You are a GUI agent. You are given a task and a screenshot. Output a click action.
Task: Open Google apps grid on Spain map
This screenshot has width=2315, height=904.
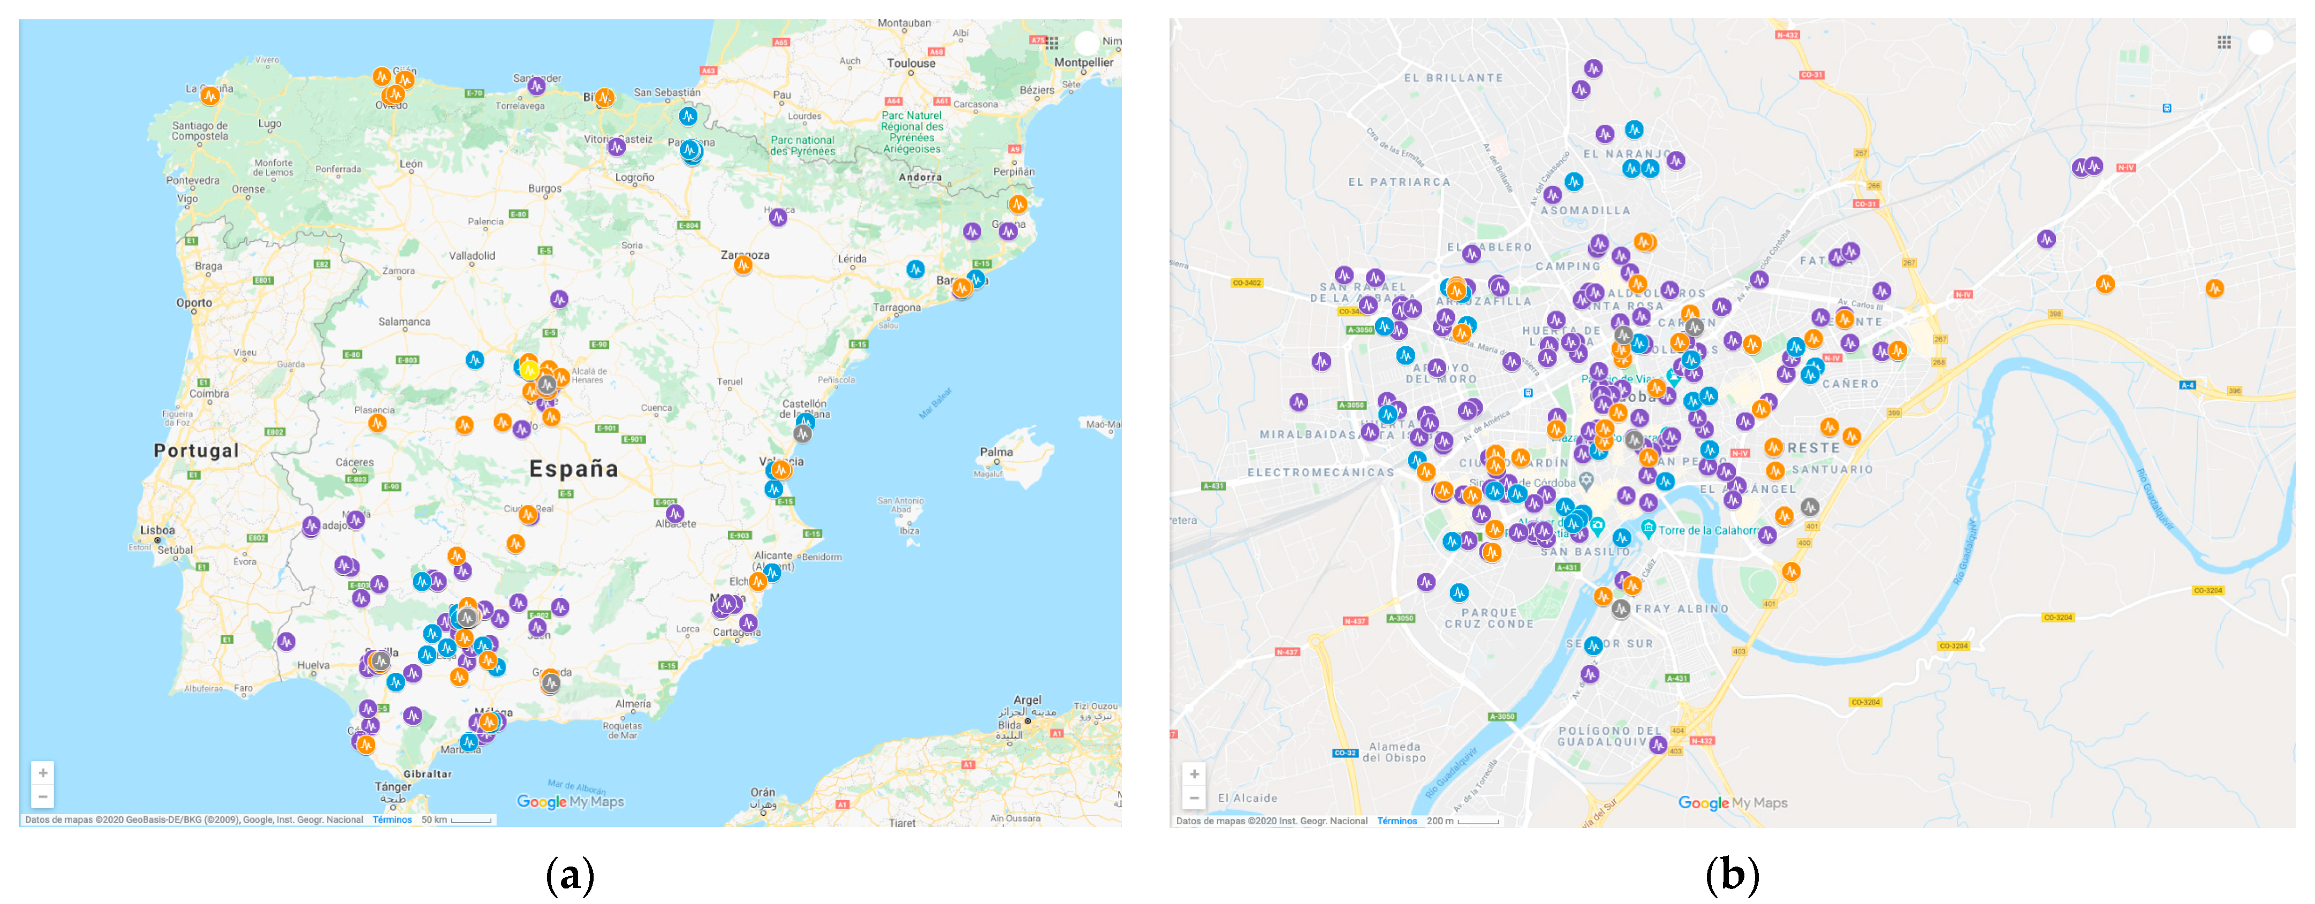pyautogui.click(x=1052, y=42)
